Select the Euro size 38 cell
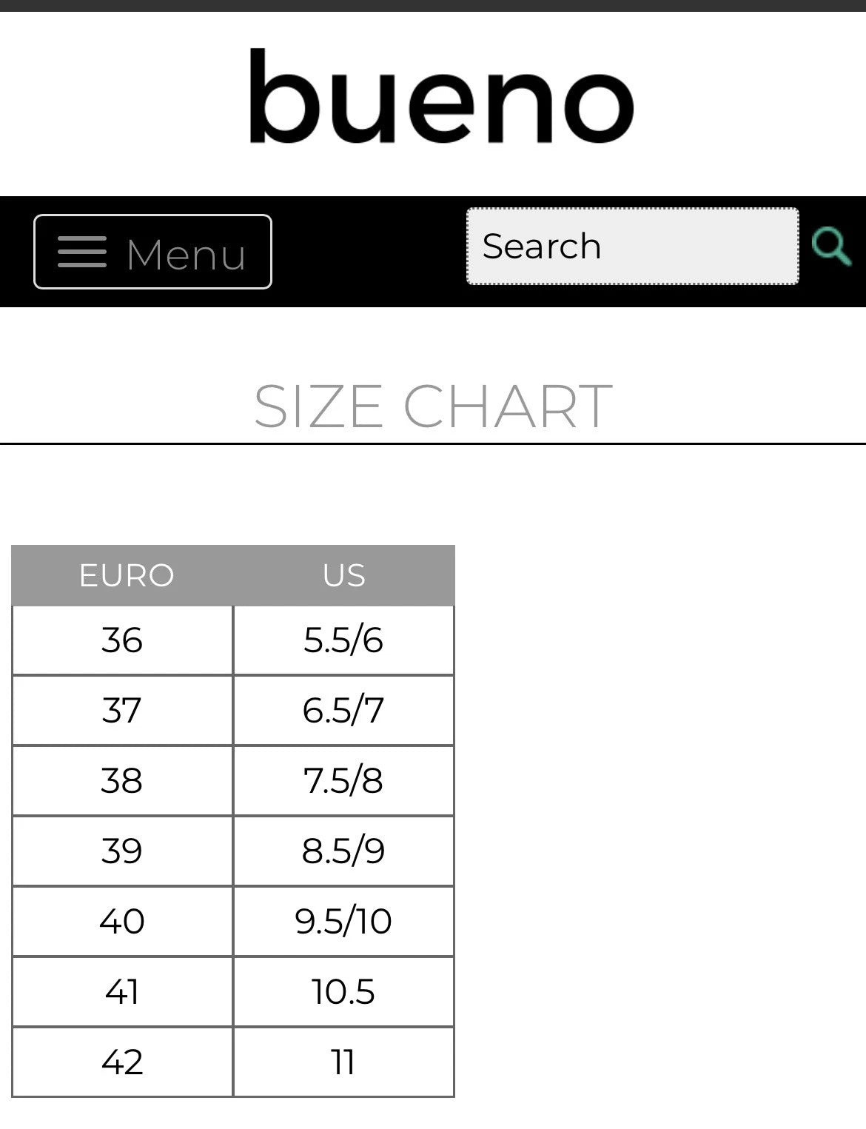Screen dimensions: 866x1129 pos(122,780)
